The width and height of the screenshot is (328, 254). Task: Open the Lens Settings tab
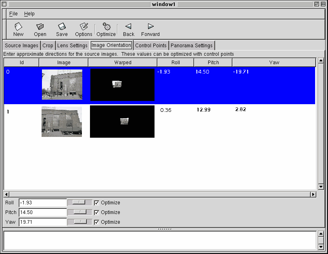tap(72, 45)
